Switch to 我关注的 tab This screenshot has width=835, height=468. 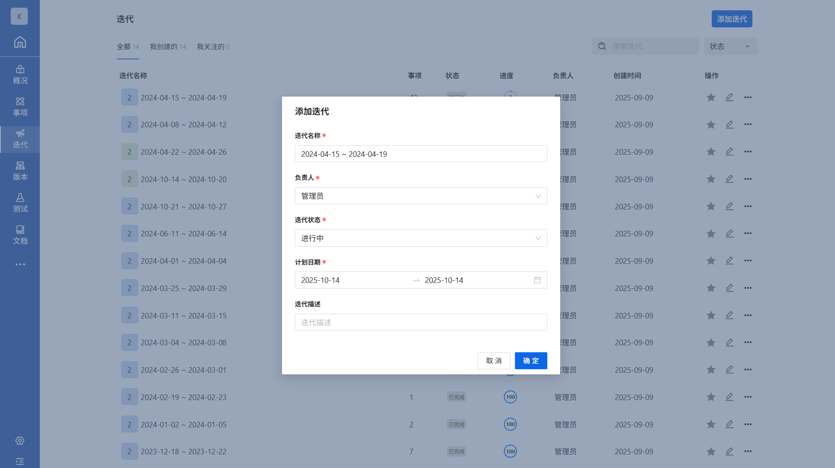(x=213, y=47)
